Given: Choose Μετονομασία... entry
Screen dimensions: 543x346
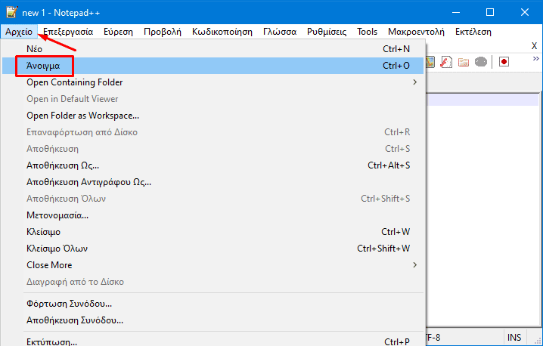Looking at the screenshot, I should coord(213,215).
